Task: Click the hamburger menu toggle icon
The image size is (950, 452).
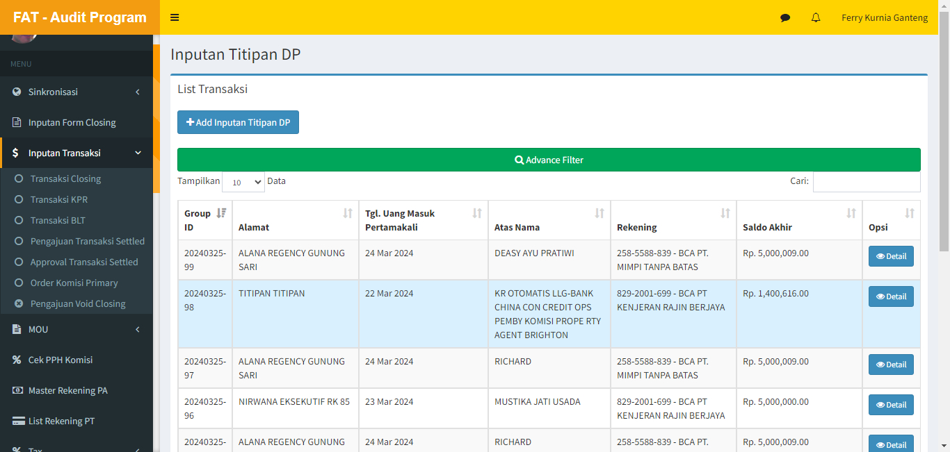Action: click(x=175, y=17)
